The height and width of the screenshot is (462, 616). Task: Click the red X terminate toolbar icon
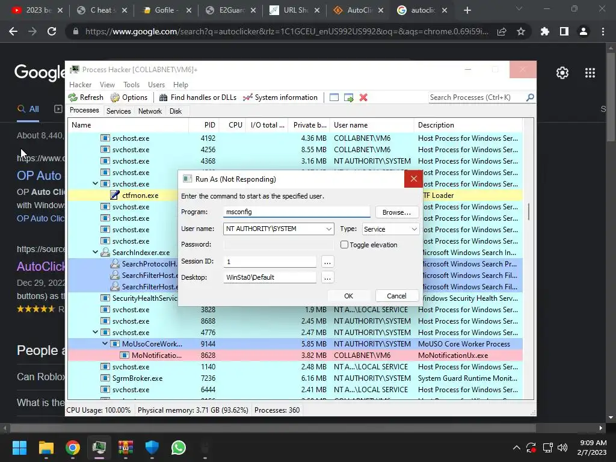[363, 97]
